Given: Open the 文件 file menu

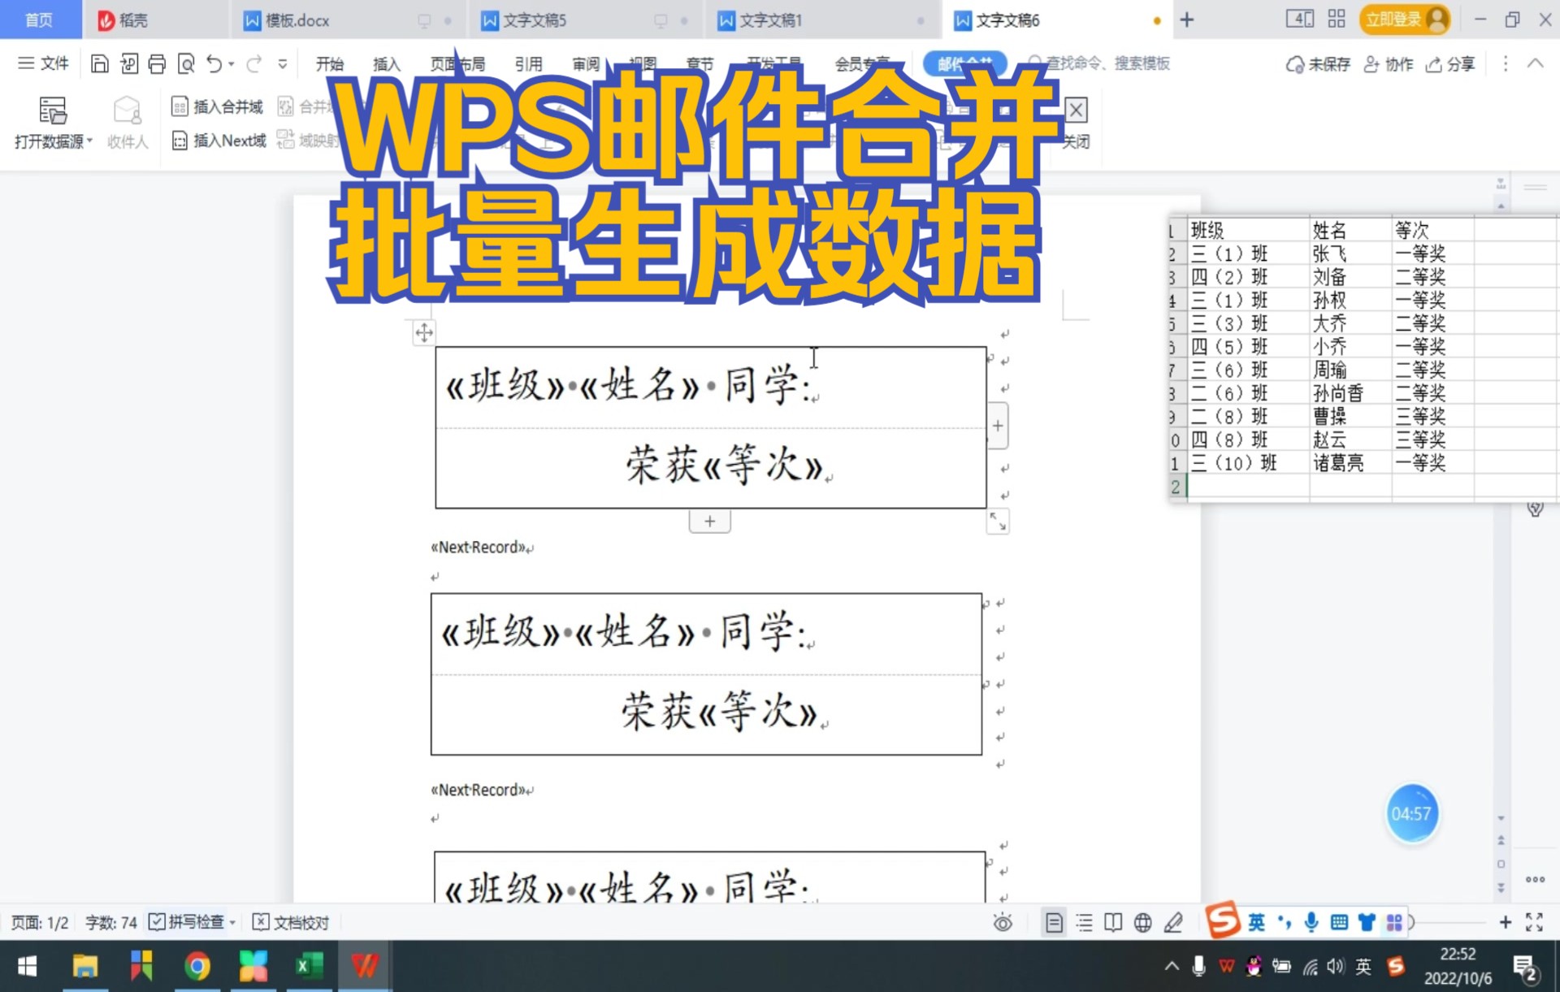Looking at the screenshot, I should 44,63.
